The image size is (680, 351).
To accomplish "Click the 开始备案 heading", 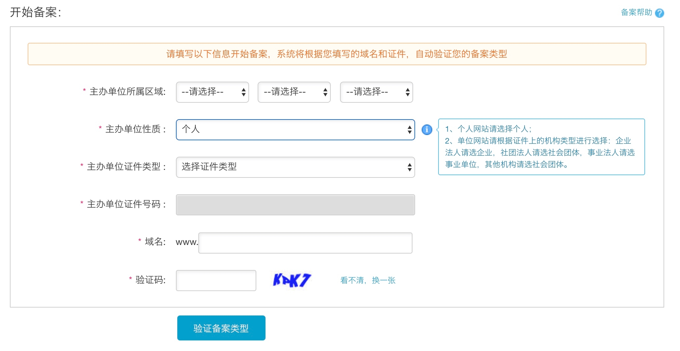I will (36, 13).
